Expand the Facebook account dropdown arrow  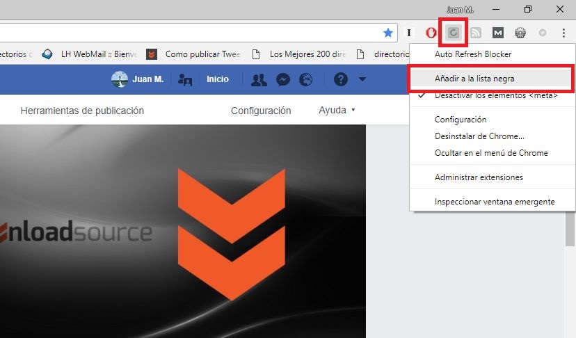coord(362,79)
